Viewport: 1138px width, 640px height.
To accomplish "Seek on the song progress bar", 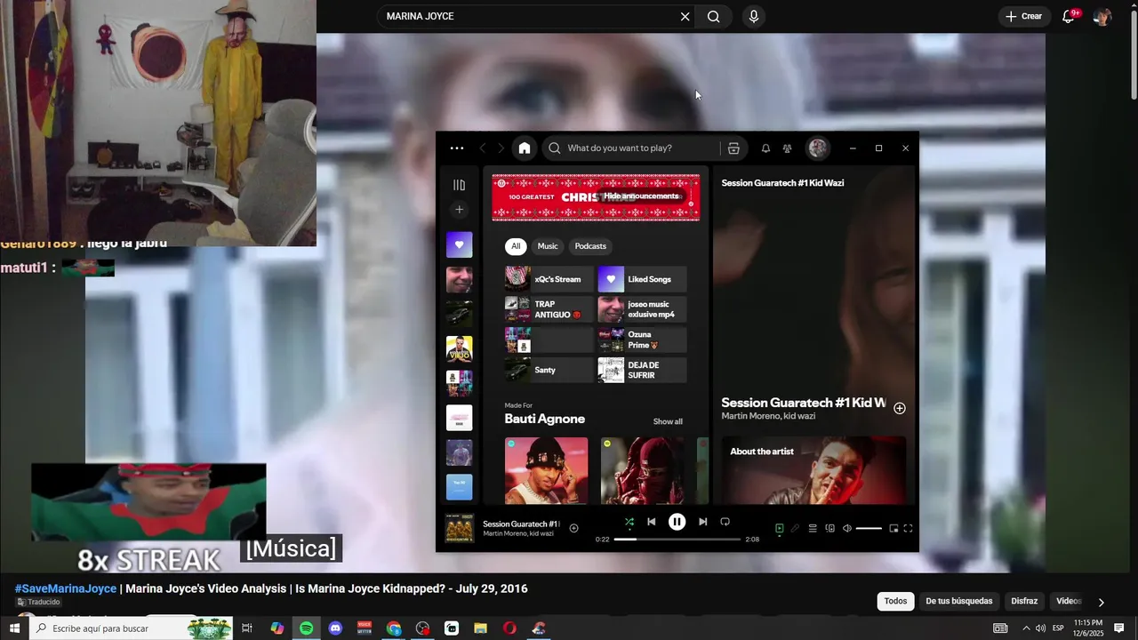I will coord(677,540).
